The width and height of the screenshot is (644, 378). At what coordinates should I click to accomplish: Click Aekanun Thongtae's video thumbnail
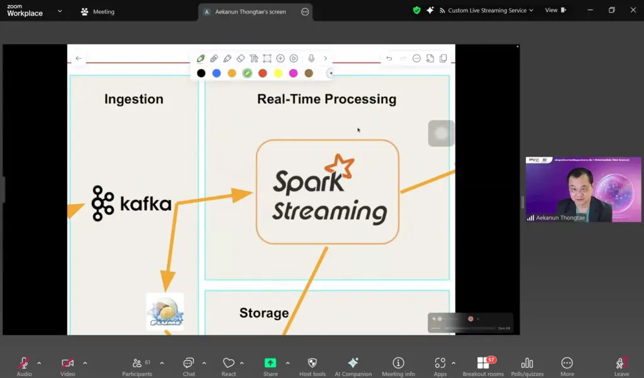click(583, 189)
